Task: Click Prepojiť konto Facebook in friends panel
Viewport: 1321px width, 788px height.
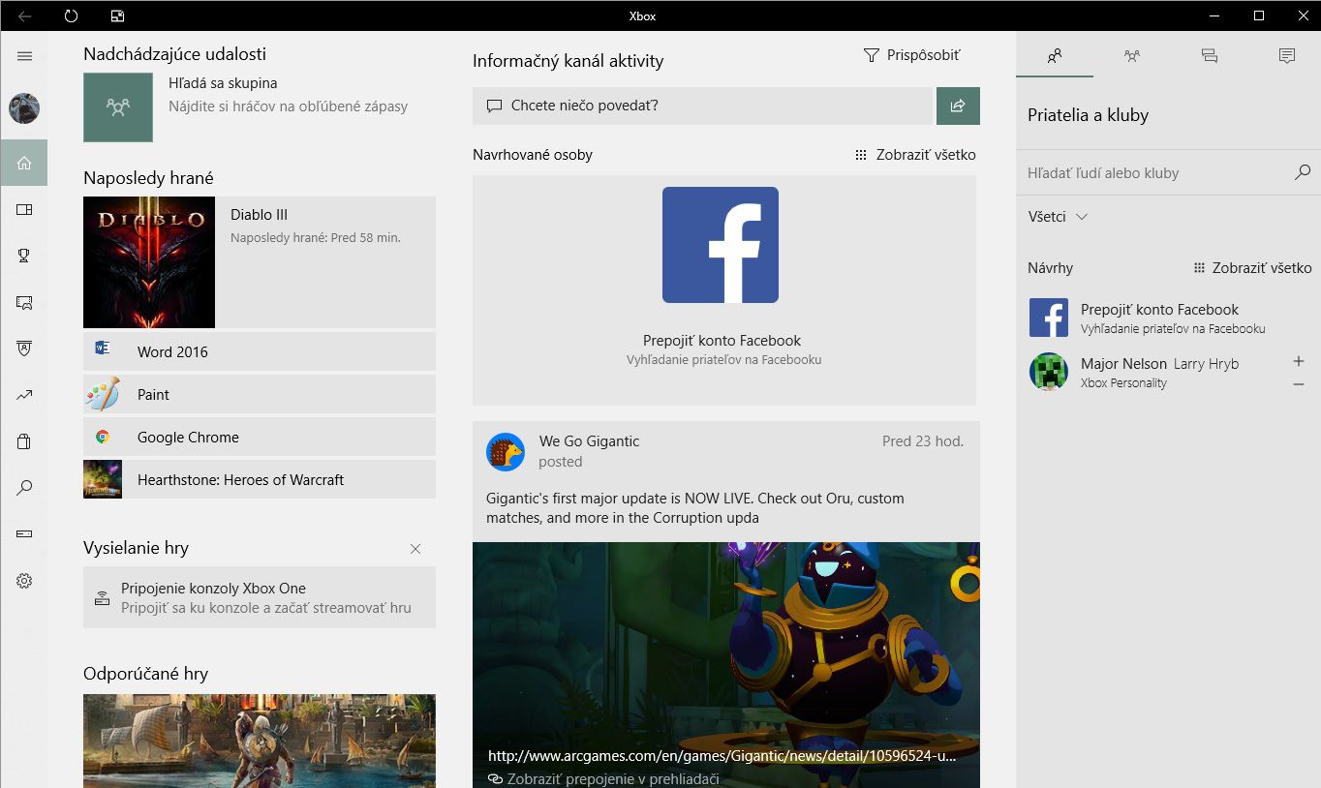Action: [x=1170, y=318]
